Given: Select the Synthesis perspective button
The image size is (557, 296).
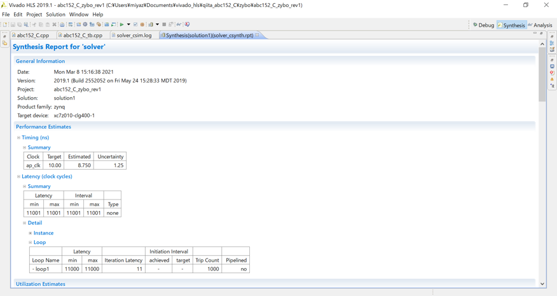Looking at the screenshot, I should point(511,25).
